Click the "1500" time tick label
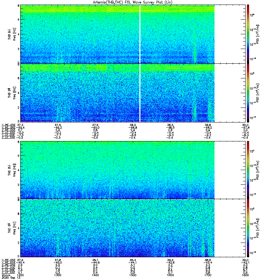Screen dimensions: 262x280 point(133,275)
